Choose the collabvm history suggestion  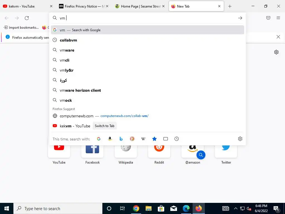pyautogui.click(x=148, y=40)
